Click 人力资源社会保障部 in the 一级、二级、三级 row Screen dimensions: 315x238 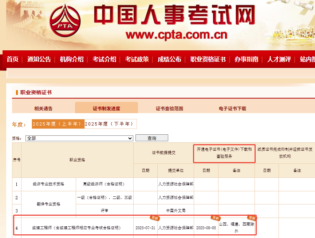coord(176,197)
